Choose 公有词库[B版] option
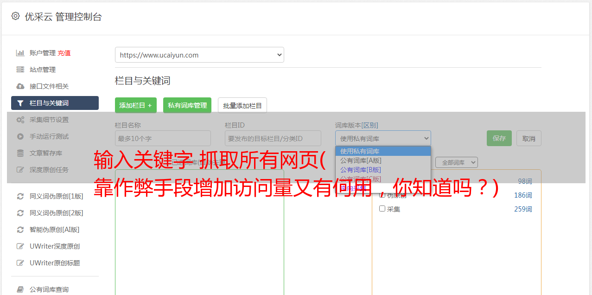The height and width of the screenshot is (295, 592). pyautogui.click(x=383, y=170)
